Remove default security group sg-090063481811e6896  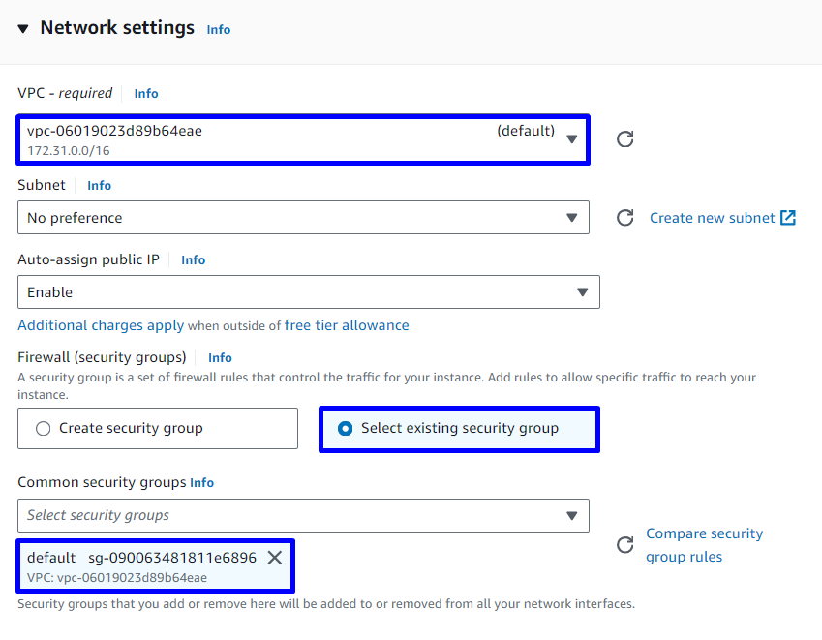point(275,558)
